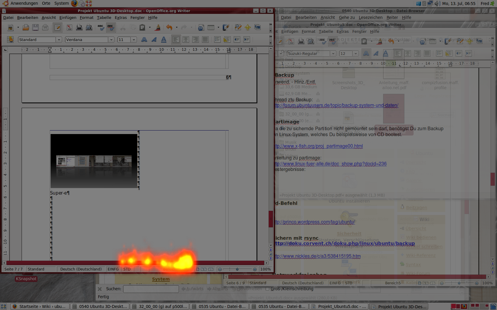Select the desktop screenshot image in document
Viewport: 497px width, 310px height.
pyautogui.click(x=94, y=161)
